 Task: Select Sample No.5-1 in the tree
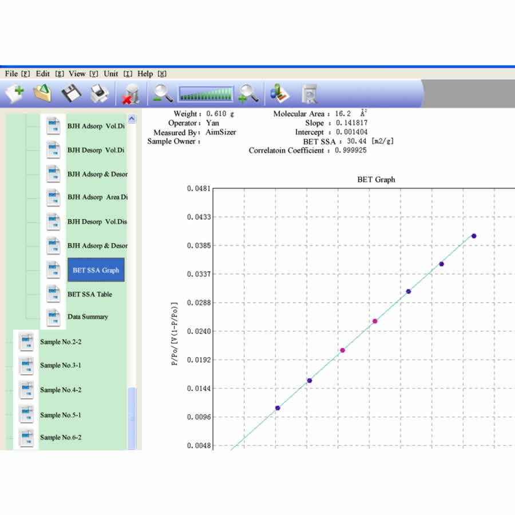[61, 415]
